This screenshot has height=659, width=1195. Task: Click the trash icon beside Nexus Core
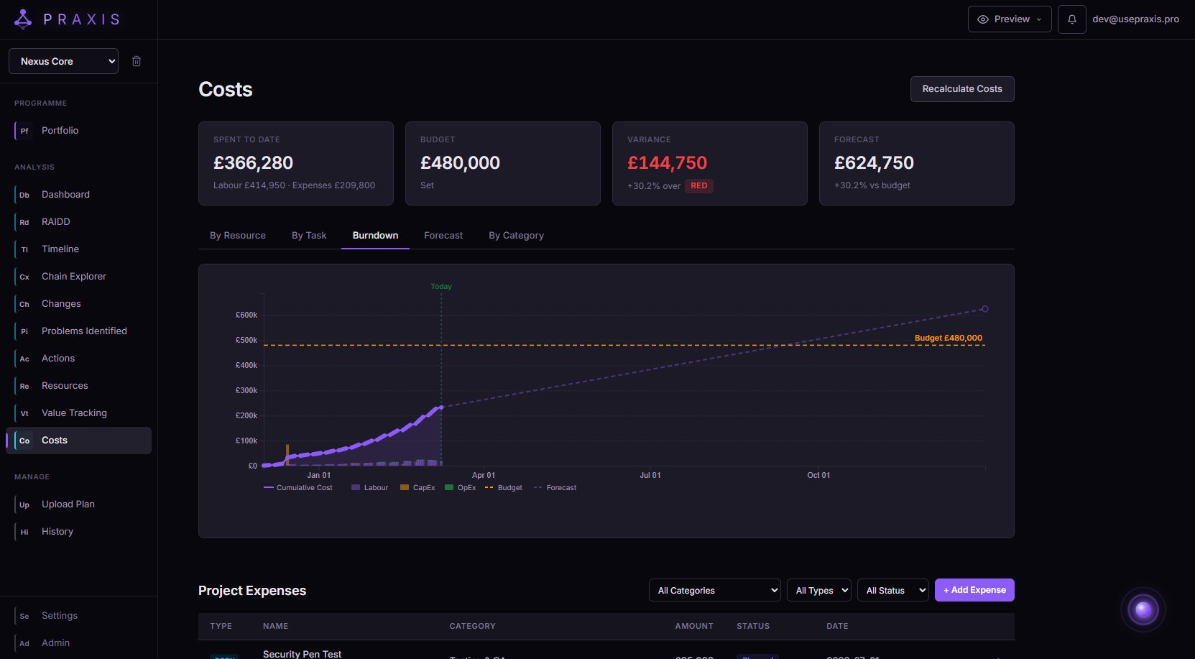point(137,61)
